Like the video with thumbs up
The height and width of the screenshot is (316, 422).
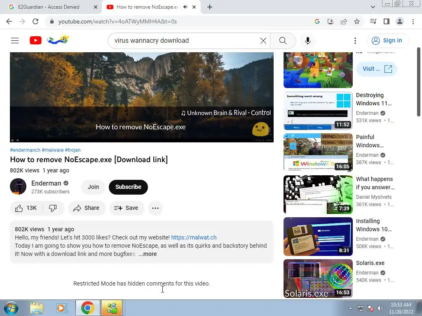pyautogui.click(x=26, y=208)
